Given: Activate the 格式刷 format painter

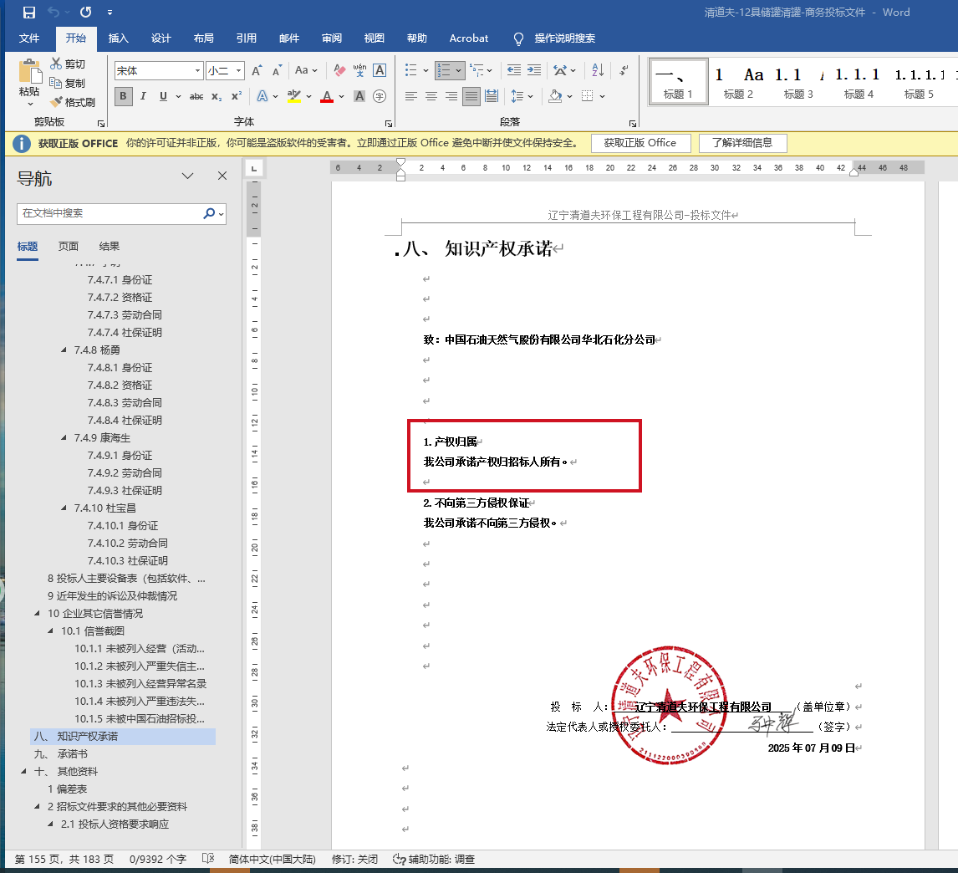Looking at the screenshot, I should [73, 102].
